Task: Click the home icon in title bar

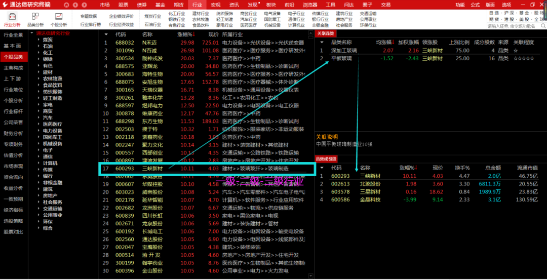Action: [67, 5]
